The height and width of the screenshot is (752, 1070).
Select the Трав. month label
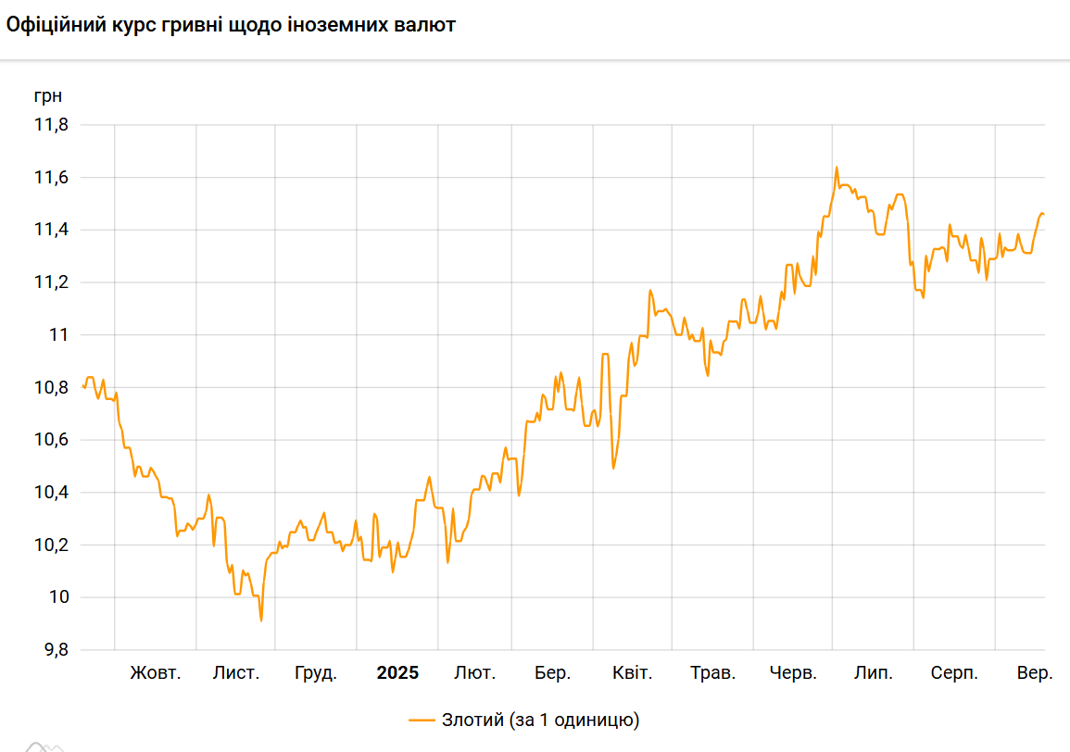coord(713,673)
